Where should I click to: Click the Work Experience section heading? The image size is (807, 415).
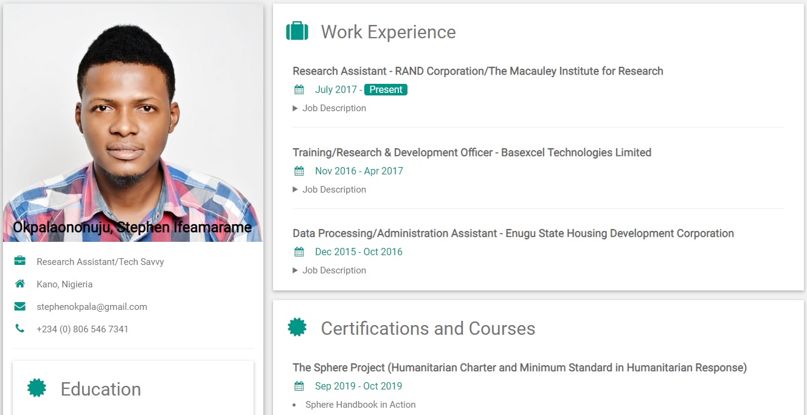[388, 32]
